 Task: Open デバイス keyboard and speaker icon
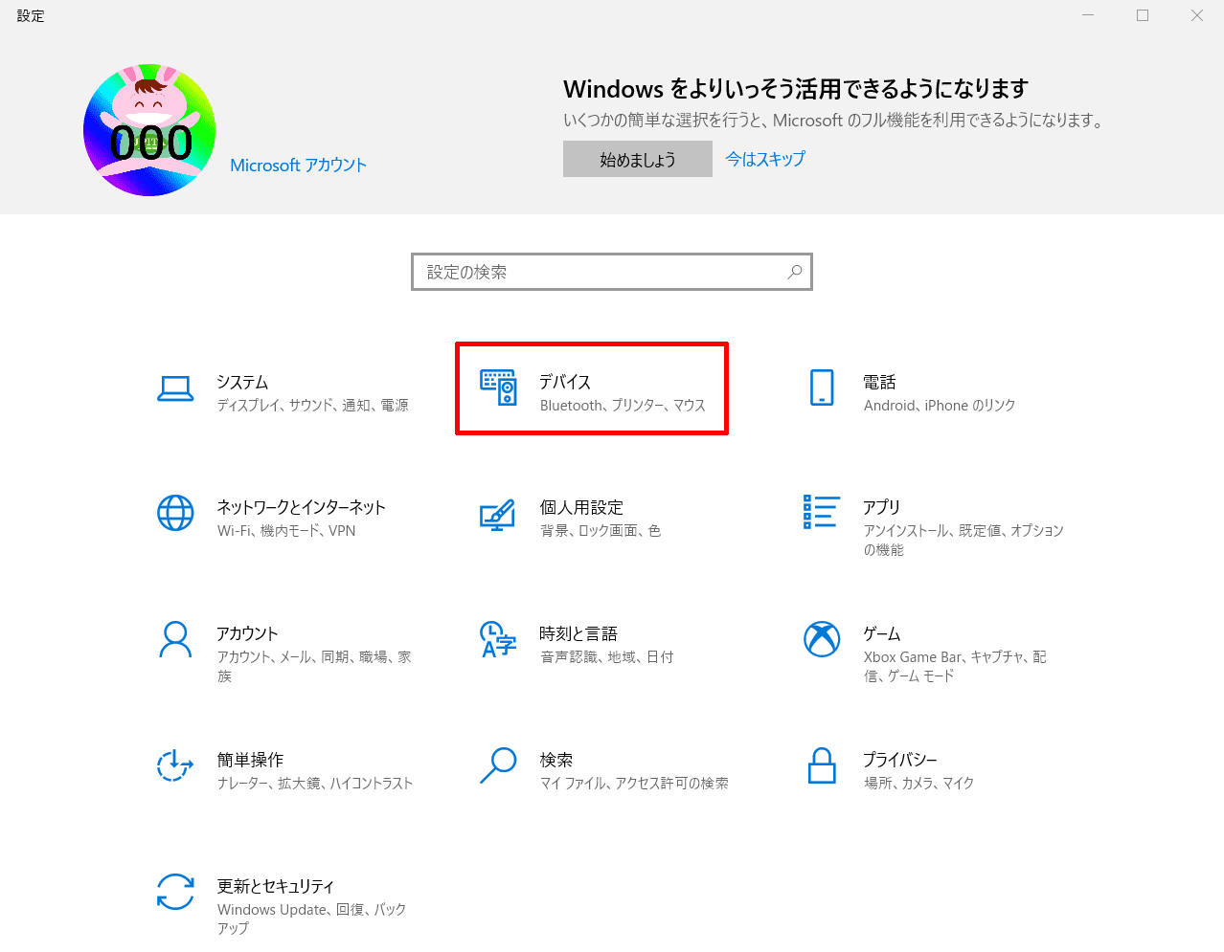(498, 387)
